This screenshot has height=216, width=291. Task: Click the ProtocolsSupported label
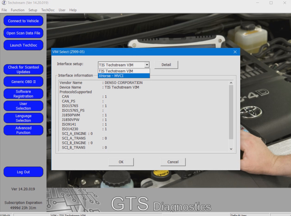click(x=75, y=92)
